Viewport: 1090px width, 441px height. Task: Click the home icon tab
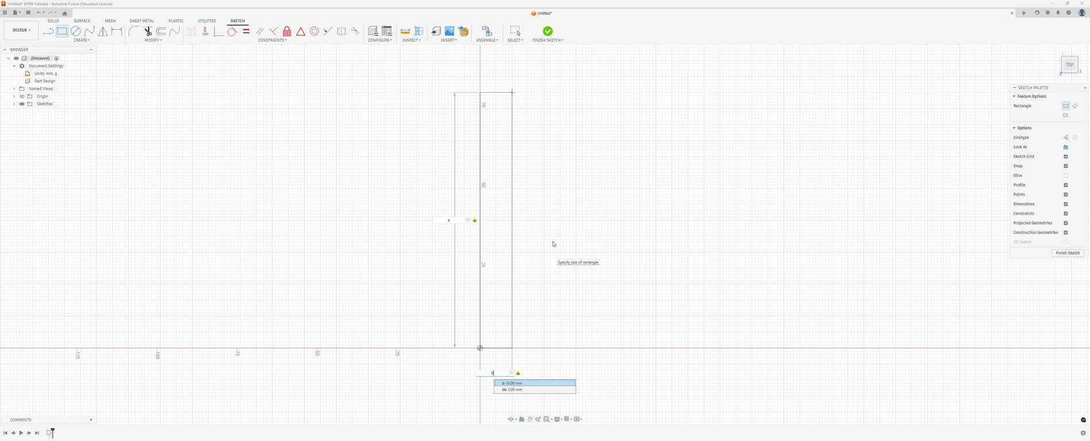tap(65, 13)
